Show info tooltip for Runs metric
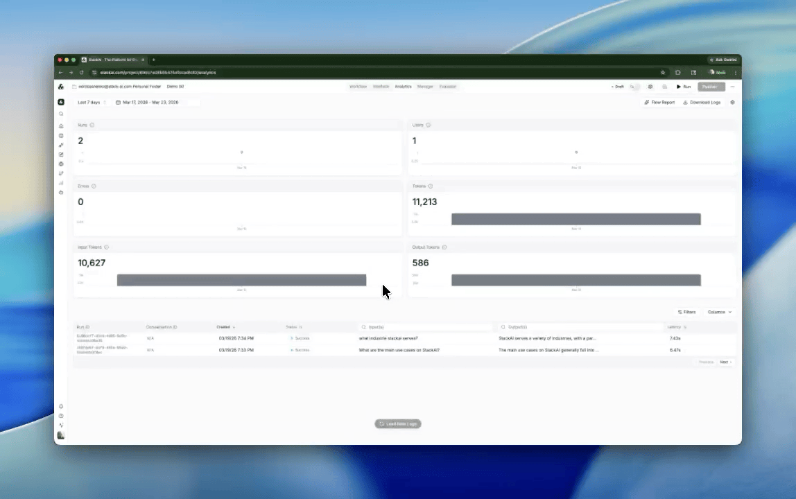Screen dimensions: 796x499 pyautogui.click(x=92, y=125)
